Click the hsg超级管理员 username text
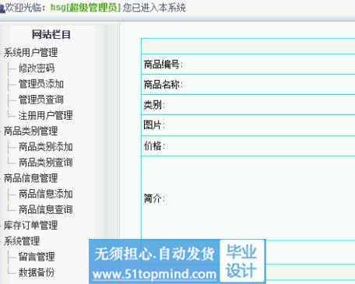 (86, 8)
